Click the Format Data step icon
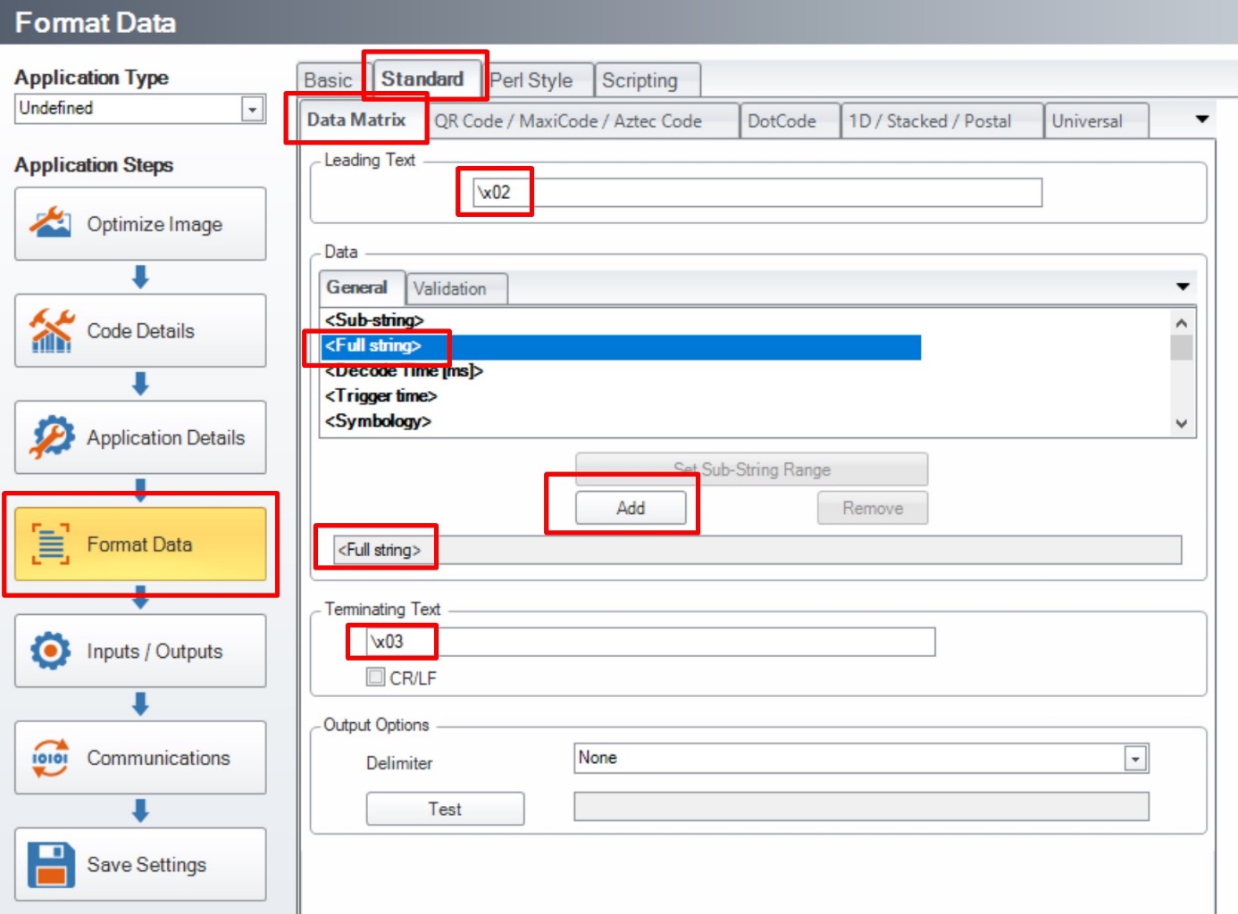The height and width of the screenshot is (914, 1238). tap(51, 544)
